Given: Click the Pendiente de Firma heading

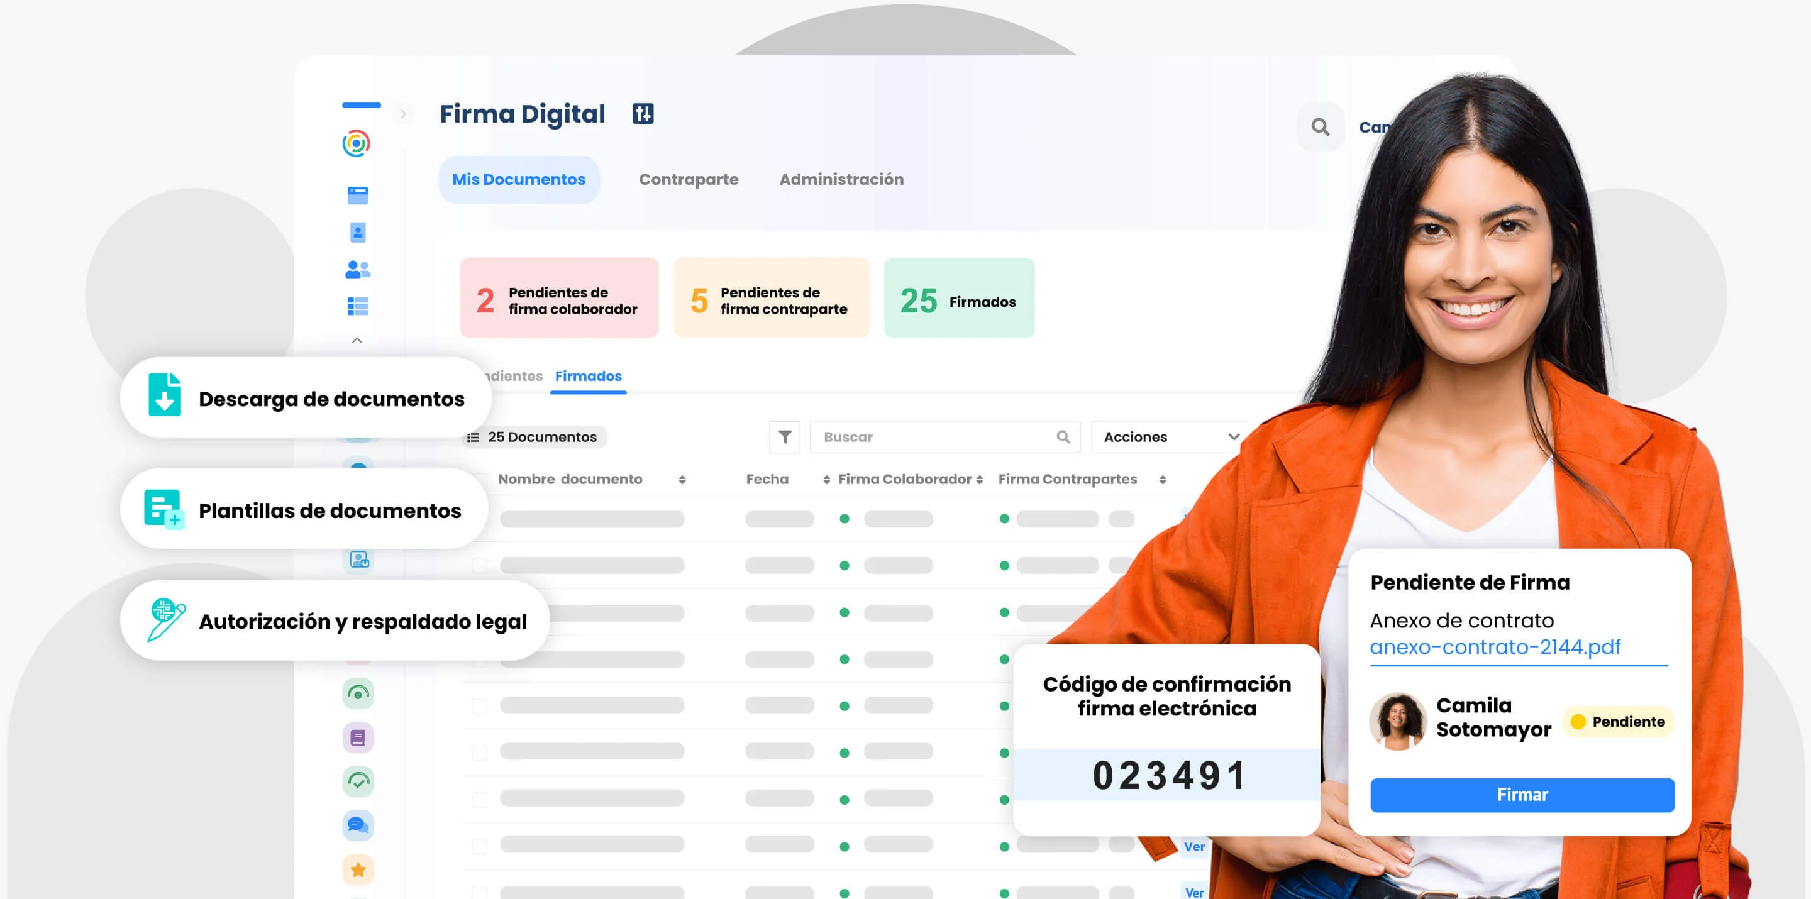Looking at the screenshot, I should click(x=1470, y=583).
